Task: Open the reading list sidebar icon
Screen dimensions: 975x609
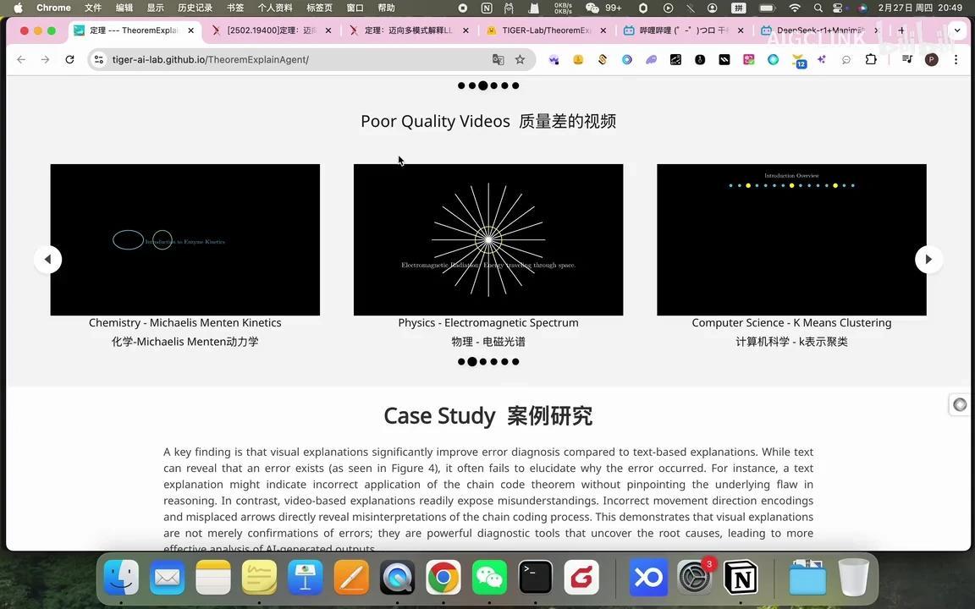Action: 906,59
